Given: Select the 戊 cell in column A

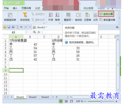Looking at the screenshot, I should pos(16,59).
